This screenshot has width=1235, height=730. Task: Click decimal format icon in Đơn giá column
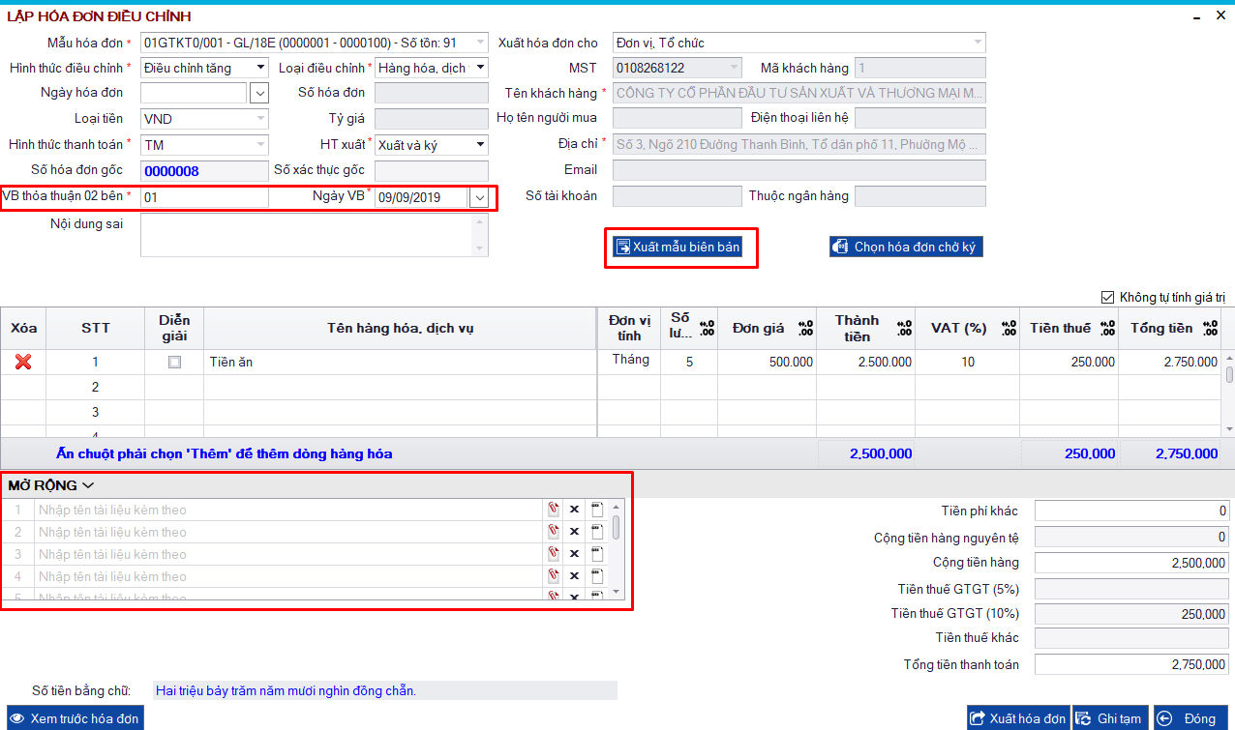(805, 329)
